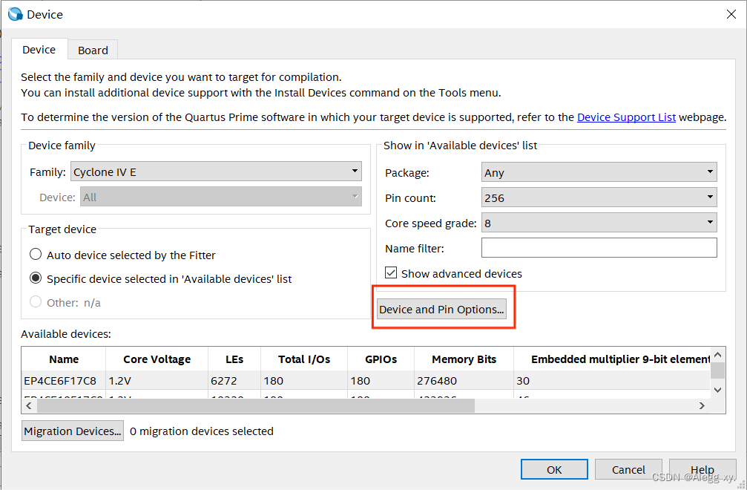Screen dimensions: 747x490
Task: Close the Device dialog window
Action: click(x=731, y=14)
